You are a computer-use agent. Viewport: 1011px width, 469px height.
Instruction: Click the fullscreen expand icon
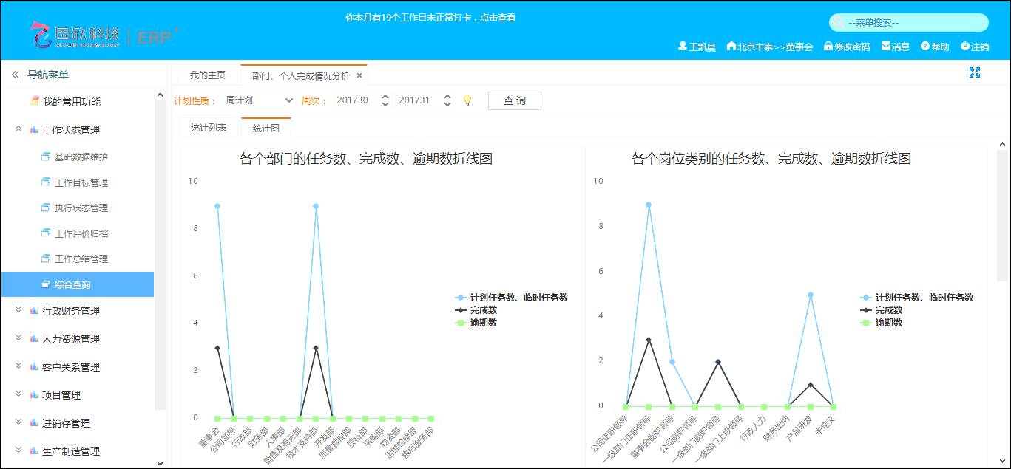[x=974, y=72]
